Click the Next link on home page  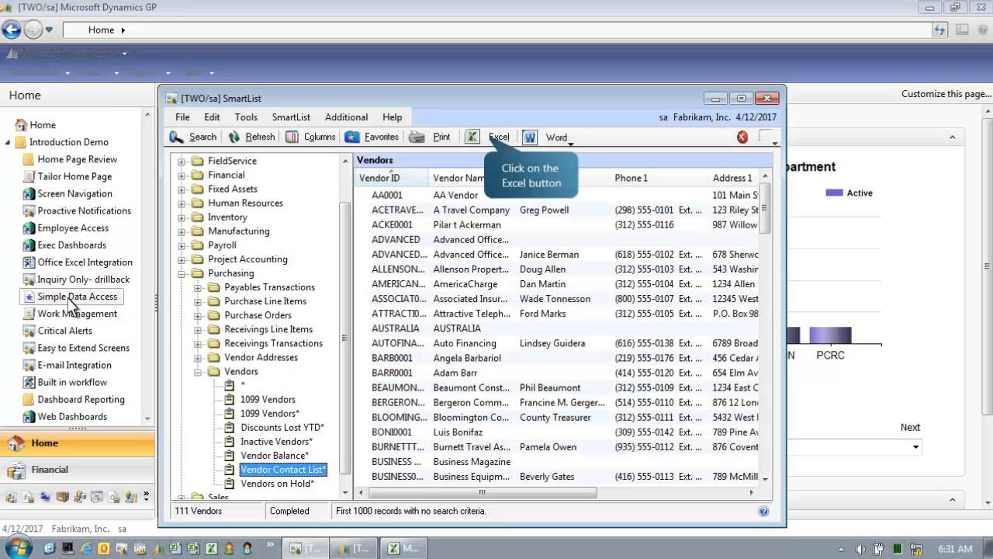[910, 428]
